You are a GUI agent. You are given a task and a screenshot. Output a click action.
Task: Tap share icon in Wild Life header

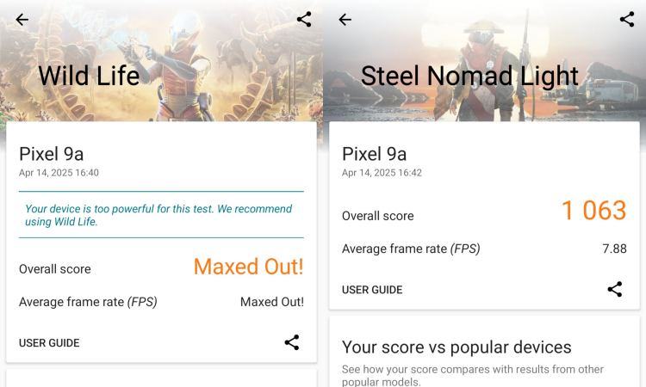(x=304, y=19)
